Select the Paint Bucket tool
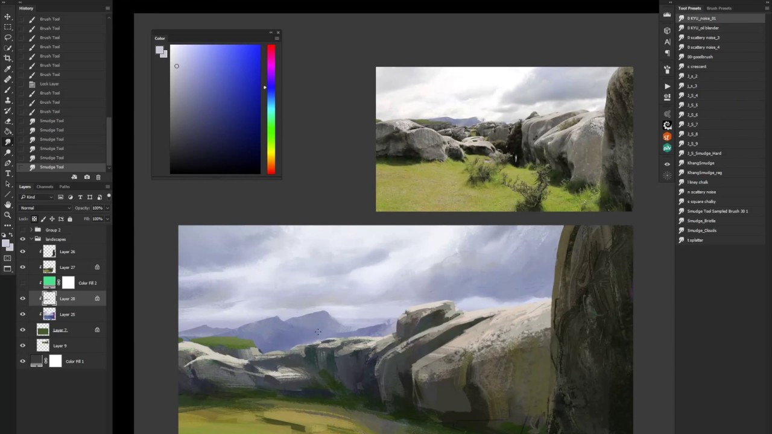The image size is (772, 434). click(x=8, y=131)
